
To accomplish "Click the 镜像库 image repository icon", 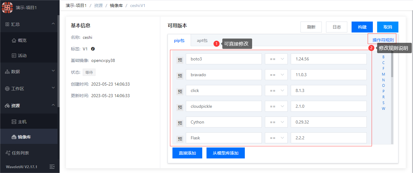I will point(14,137).
